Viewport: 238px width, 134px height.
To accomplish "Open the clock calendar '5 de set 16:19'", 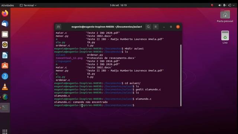I will [x=118, y=5].
